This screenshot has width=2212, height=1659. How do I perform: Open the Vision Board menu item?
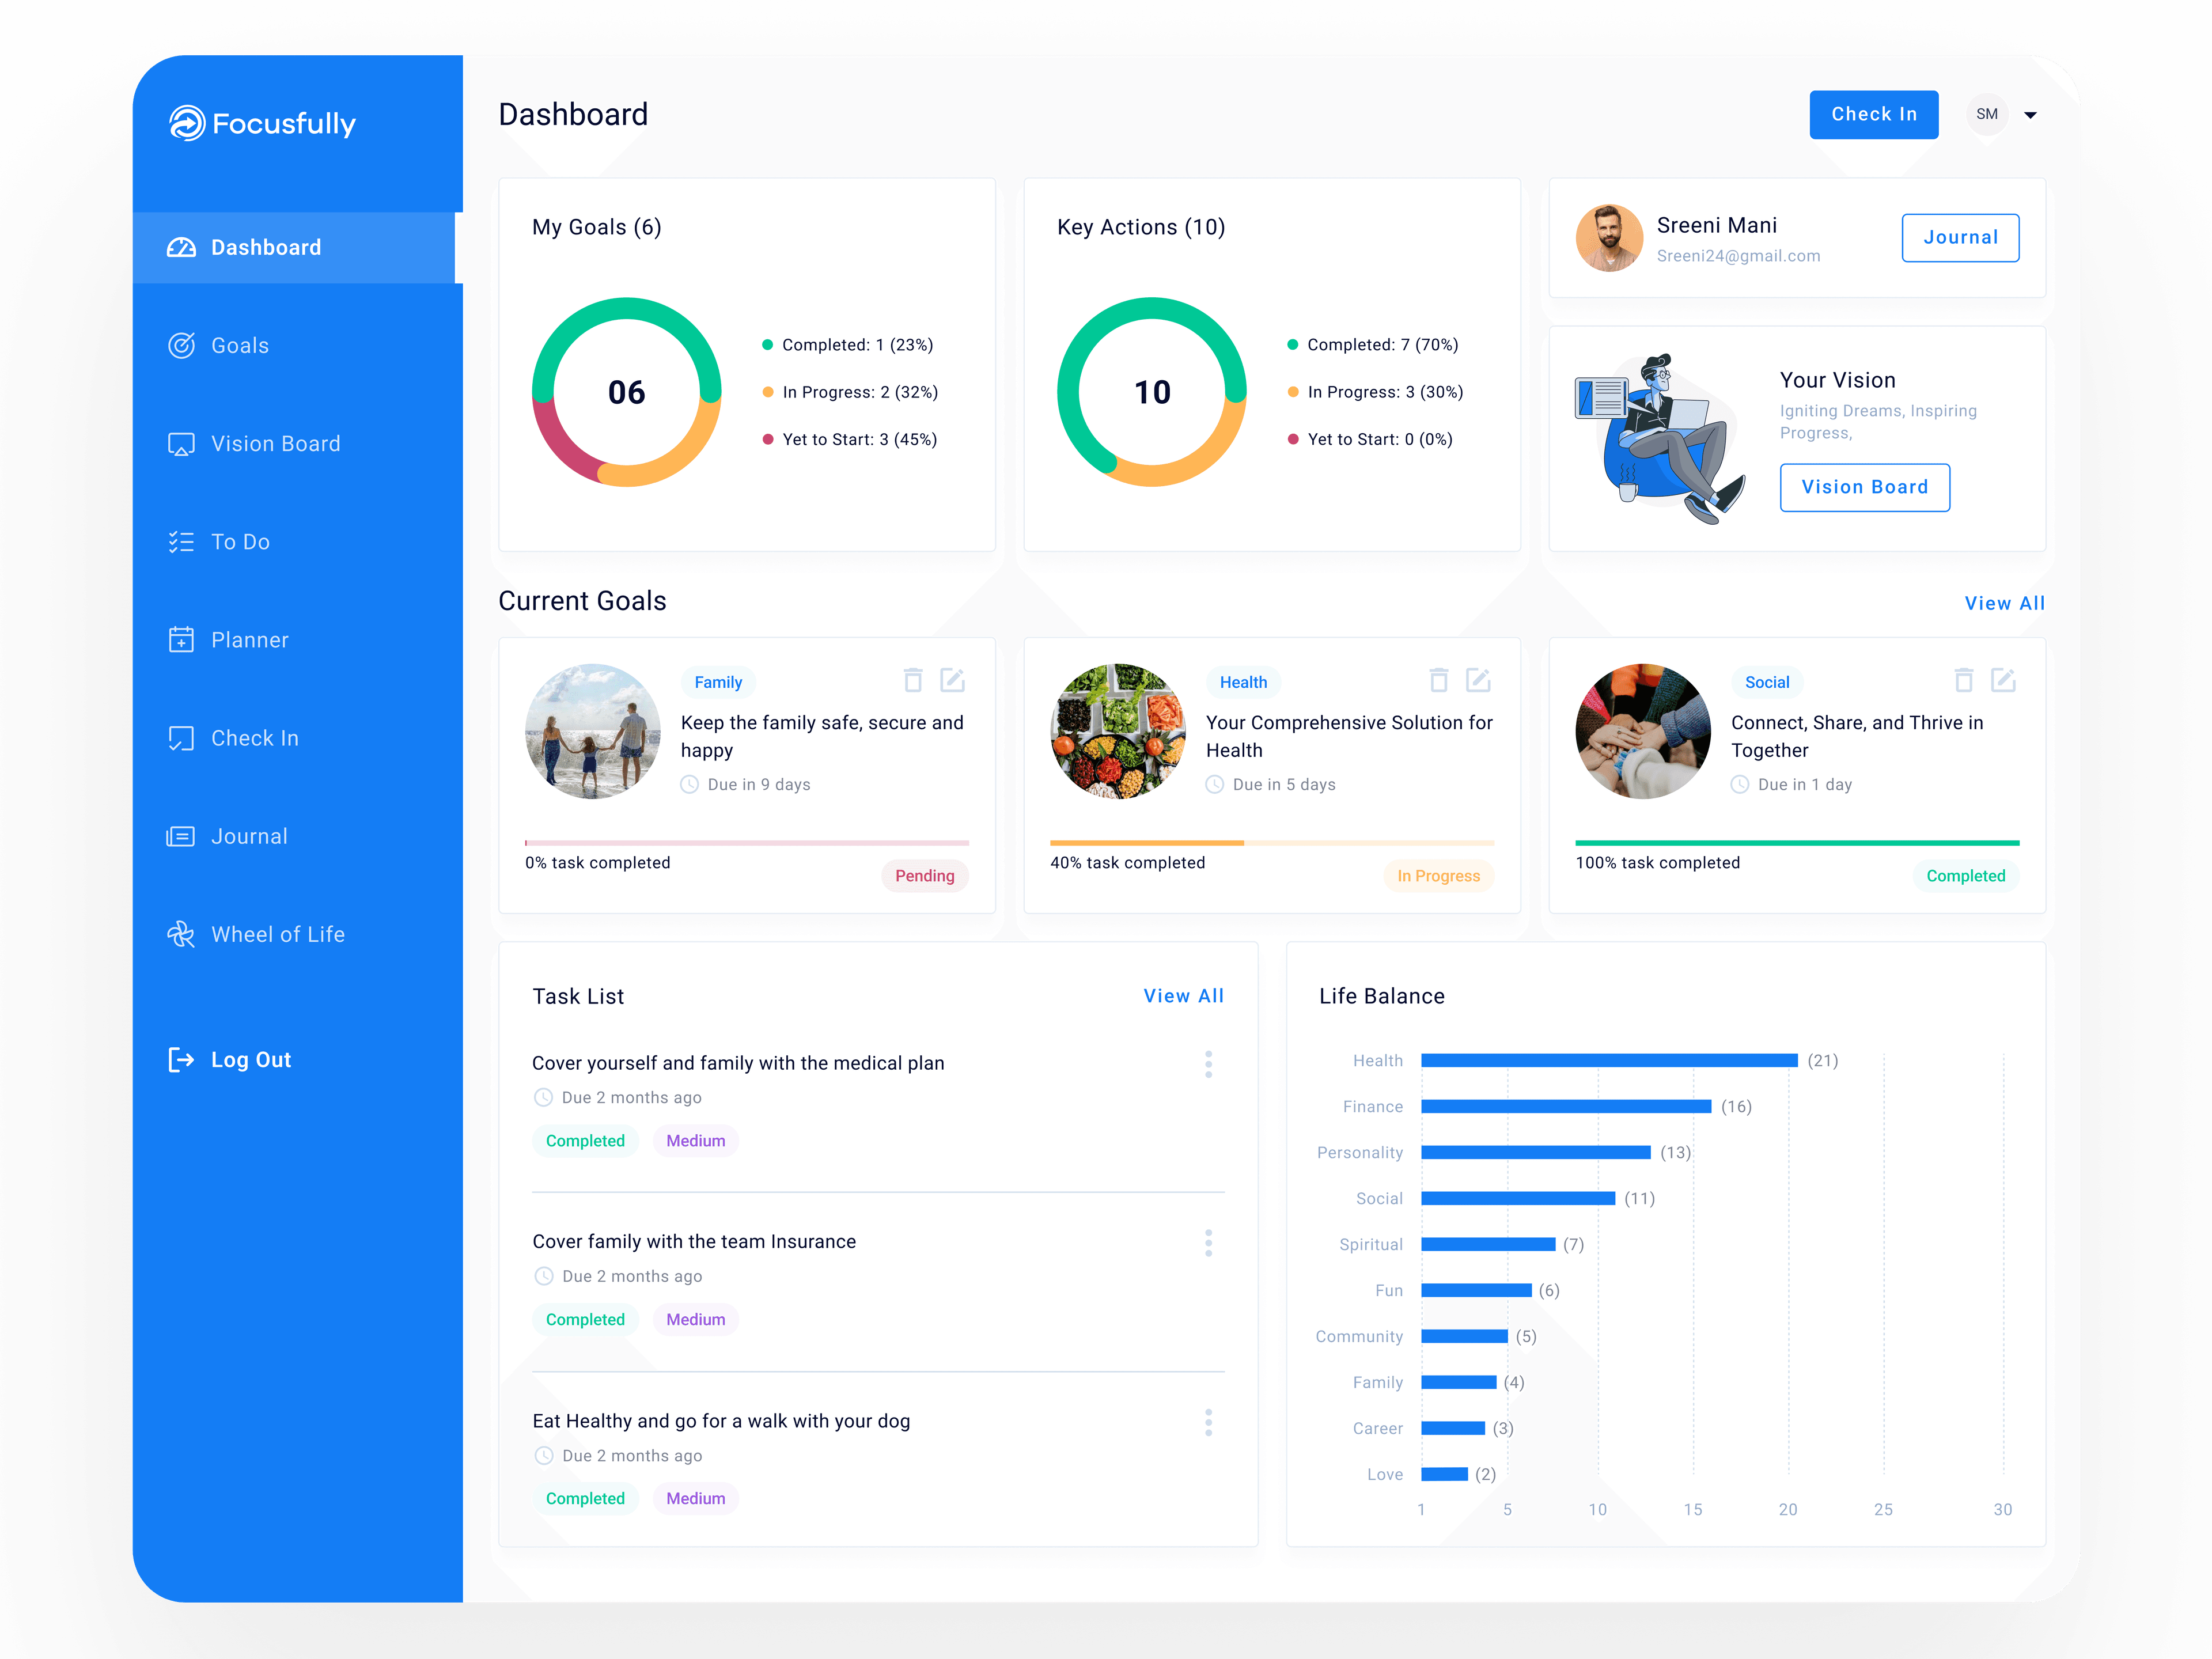point(275,444)
